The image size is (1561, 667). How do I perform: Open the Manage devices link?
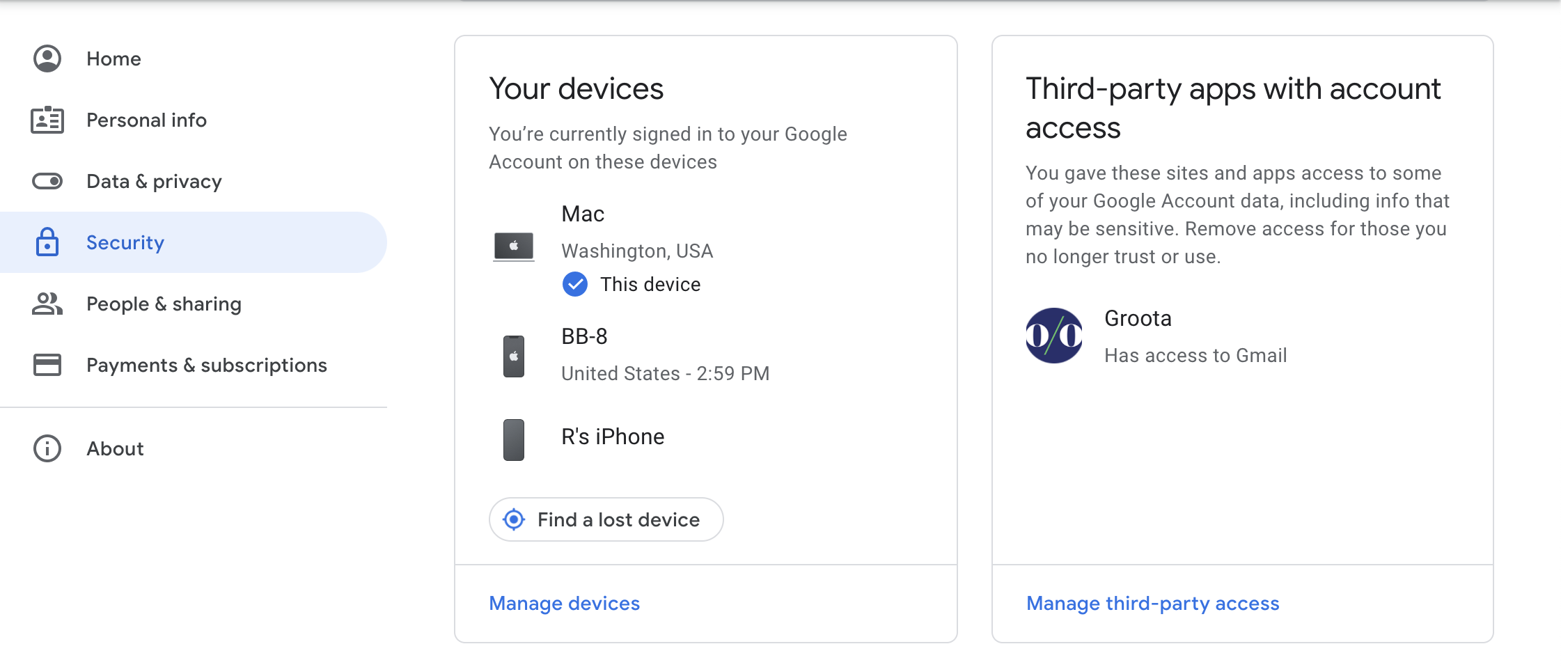(x=564, y=603)
